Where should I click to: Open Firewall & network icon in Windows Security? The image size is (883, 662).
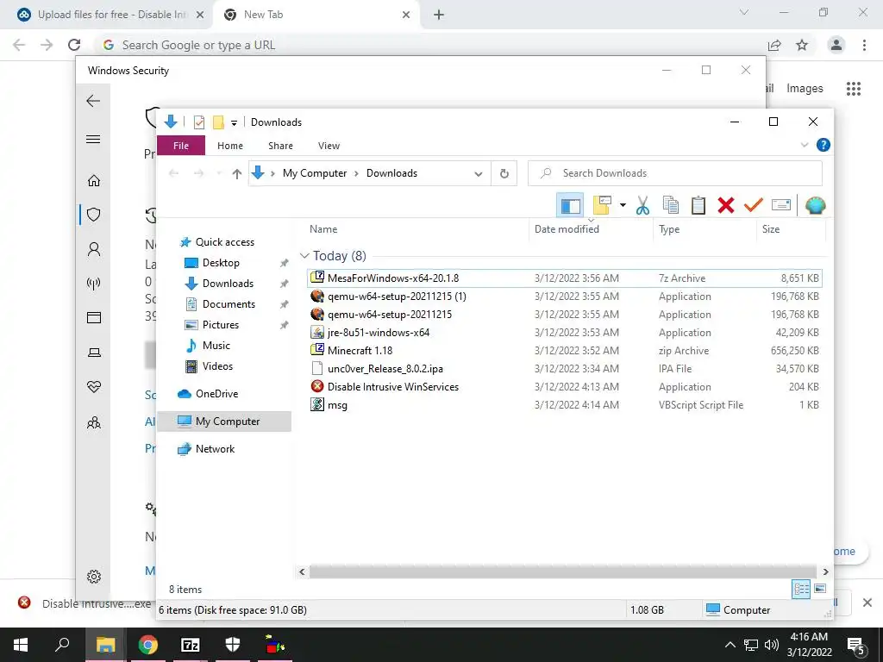pos(93,283)
